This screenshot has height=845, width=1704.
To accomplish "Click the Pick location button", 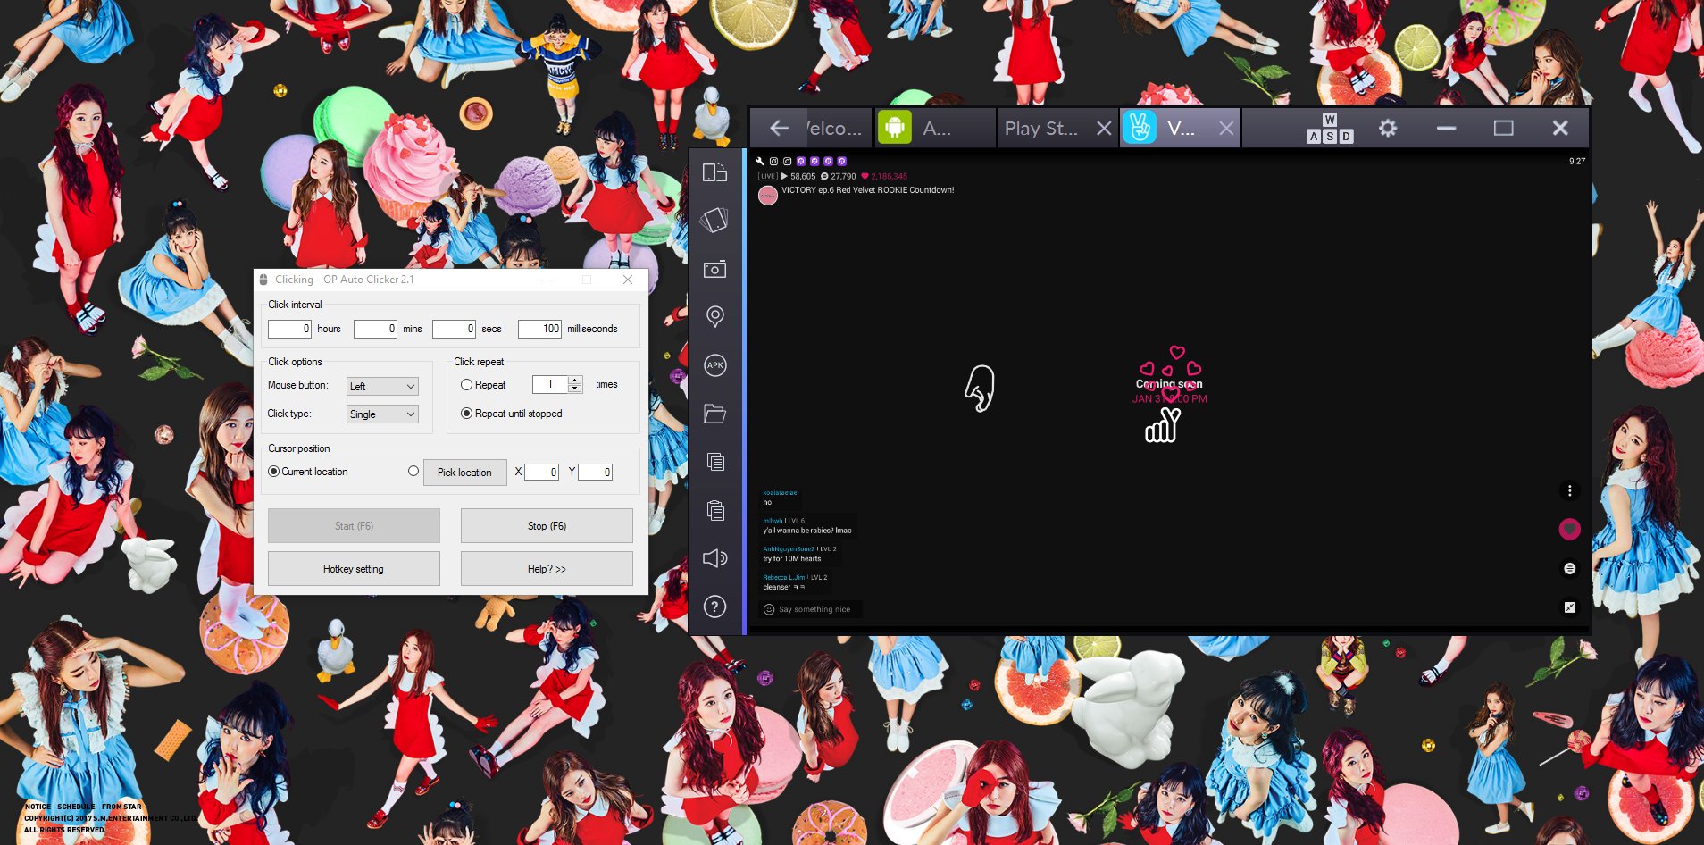I will [x=464, y=473].
